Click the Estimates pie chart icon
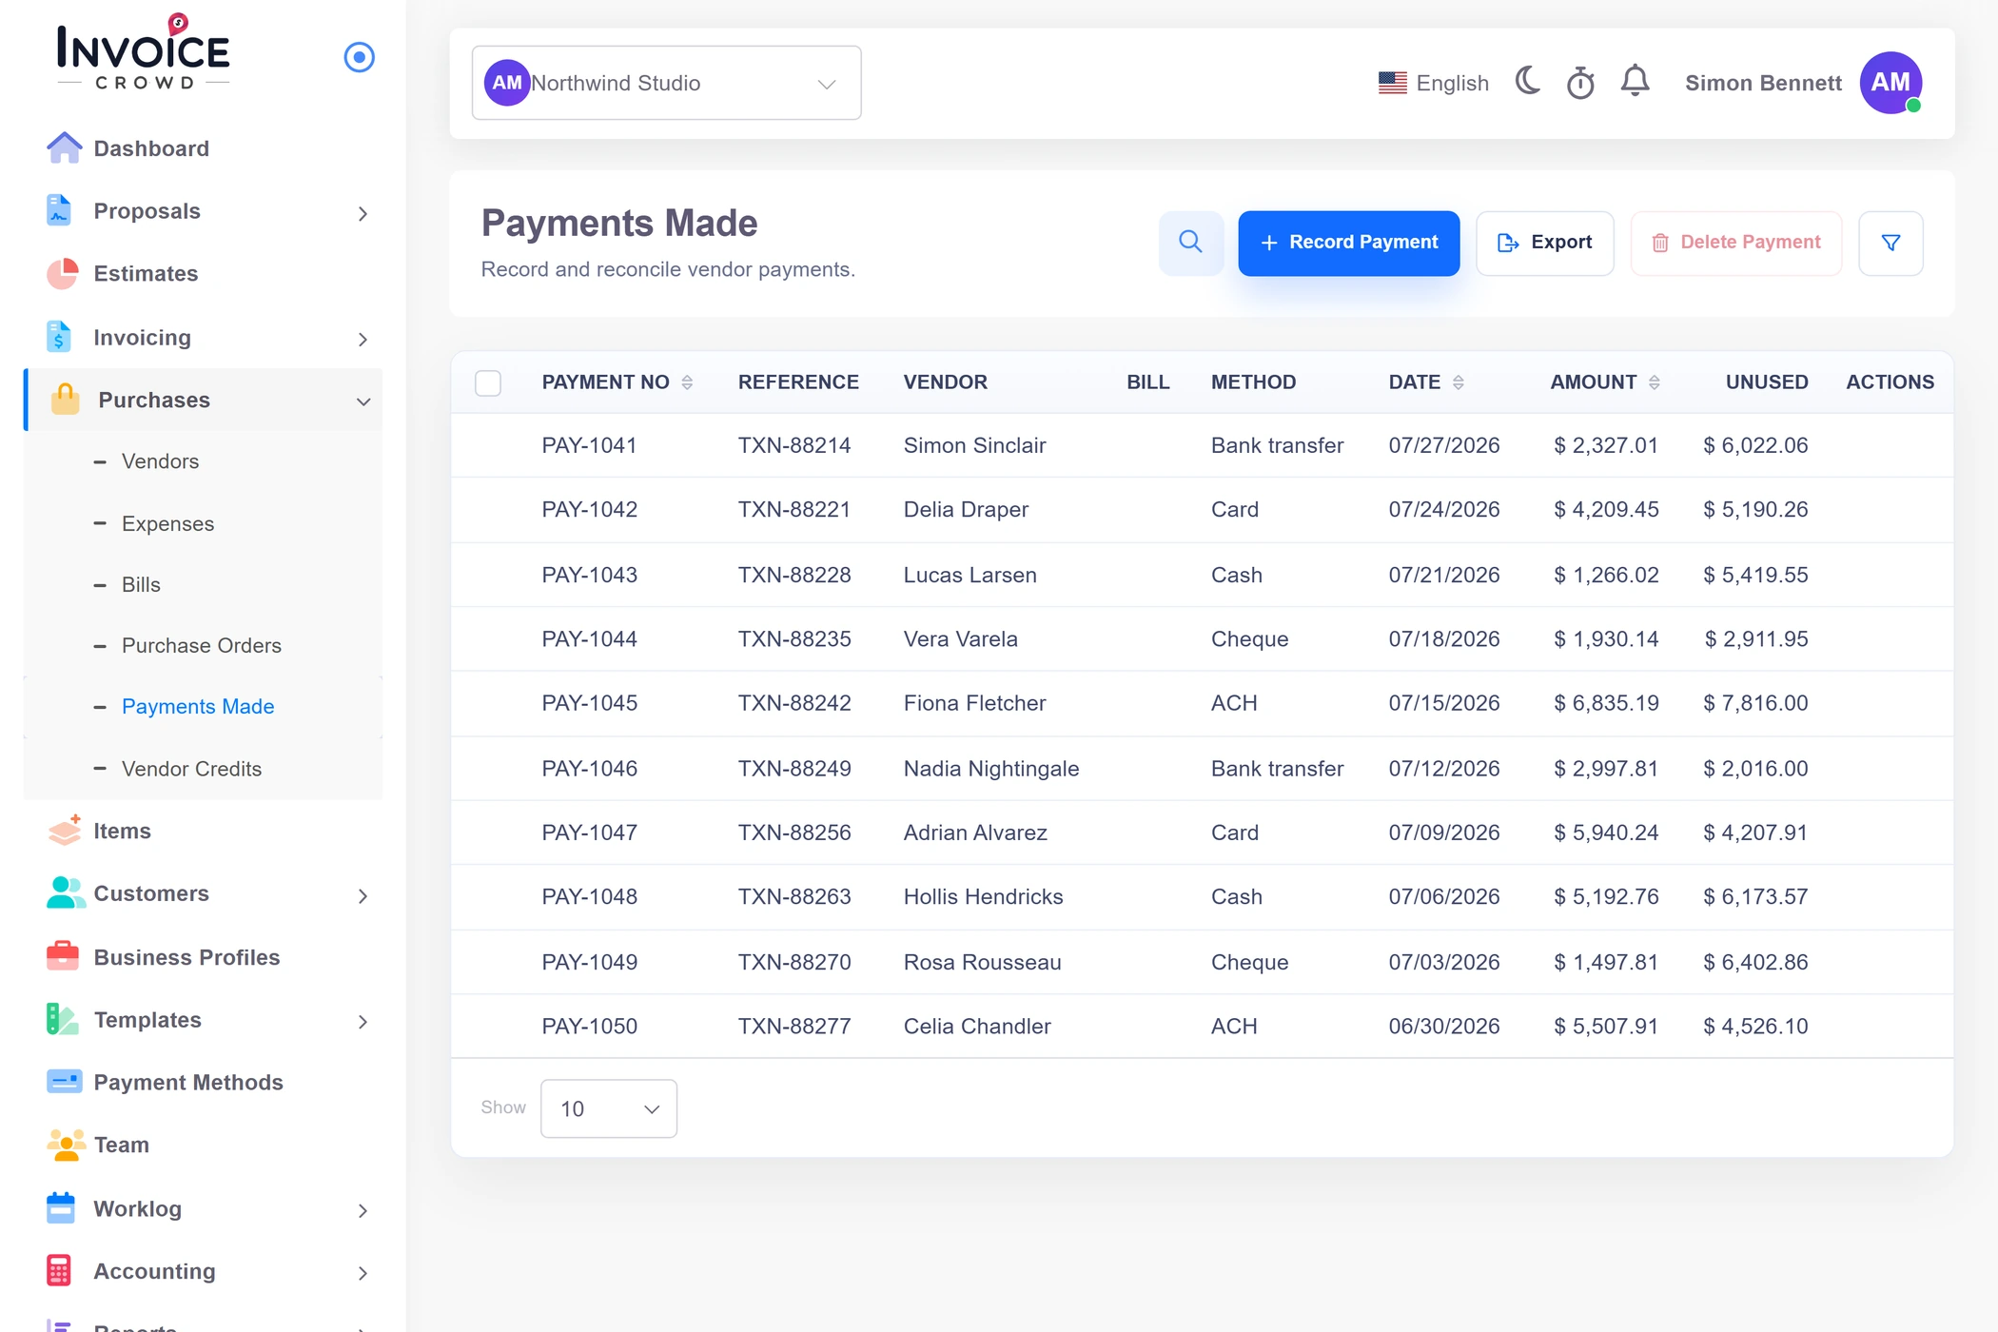Screen dimensions: 1998x1332 click(x=63, y=273)
